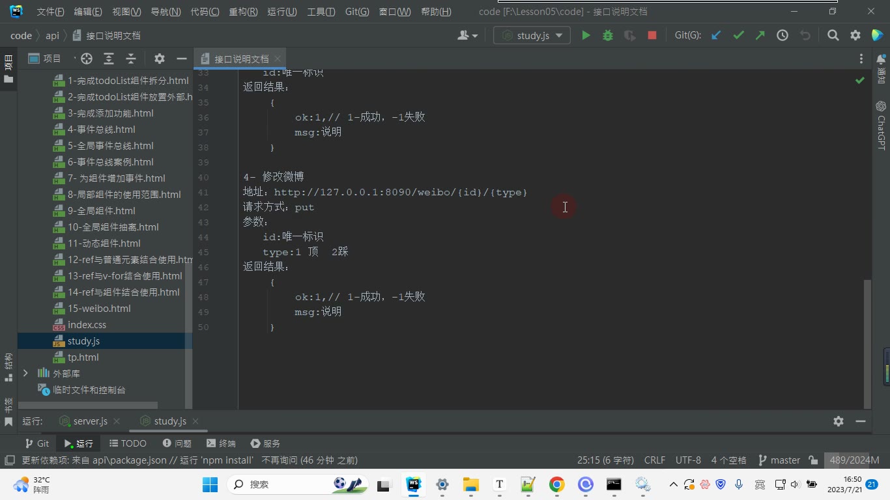Screen dimensions: 890x500
Task: Start debugging with the bug icon
Action: coord(608,36)
